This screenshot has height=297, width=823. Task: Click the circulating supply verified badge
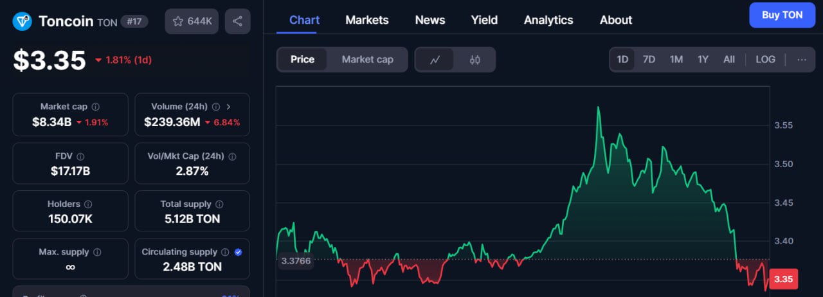point(239,252)
